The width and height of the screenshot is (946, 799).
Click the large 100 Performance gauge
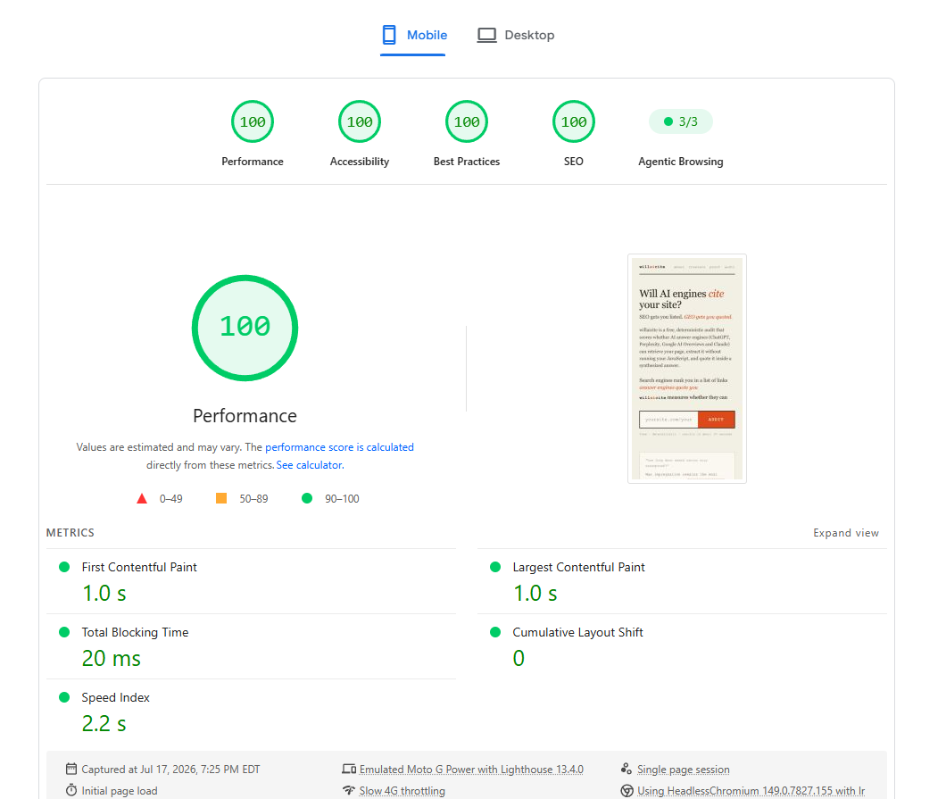(x=245, y=328)
